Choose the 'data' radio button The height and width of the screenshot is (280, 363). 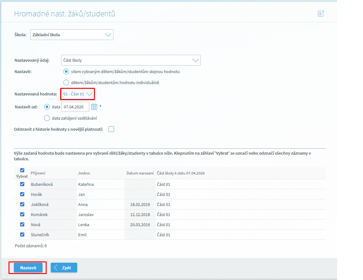[x=47, y=107]
